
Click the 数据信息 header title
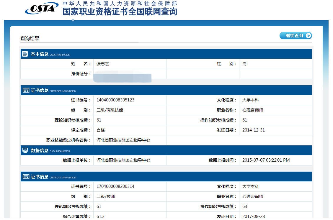(40, 150)
